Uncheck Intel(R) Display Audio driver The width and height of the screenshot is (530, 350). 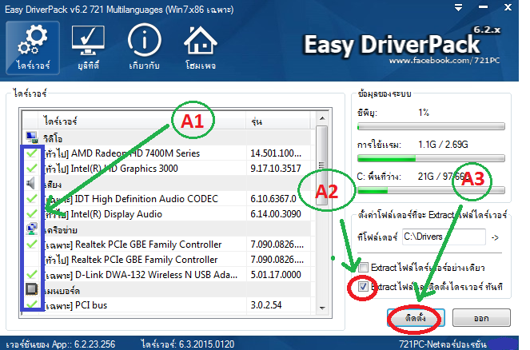click(32, 213)
